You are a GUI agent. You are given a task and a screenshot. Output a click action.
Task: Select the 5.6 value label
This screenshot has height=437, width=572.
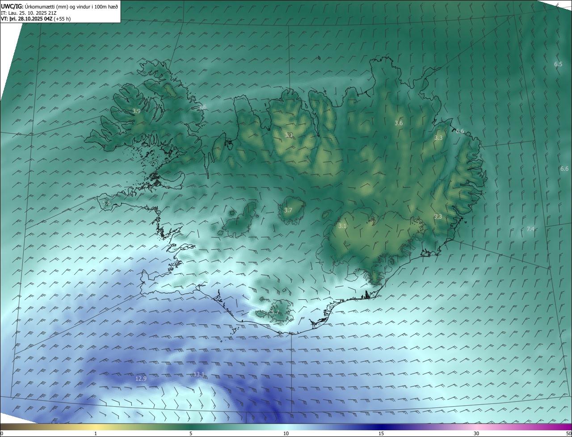106,203
